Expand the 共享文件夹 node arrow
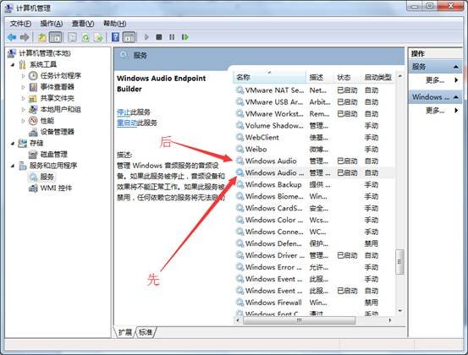Viewport: 468px width, 355px height. 23,98
